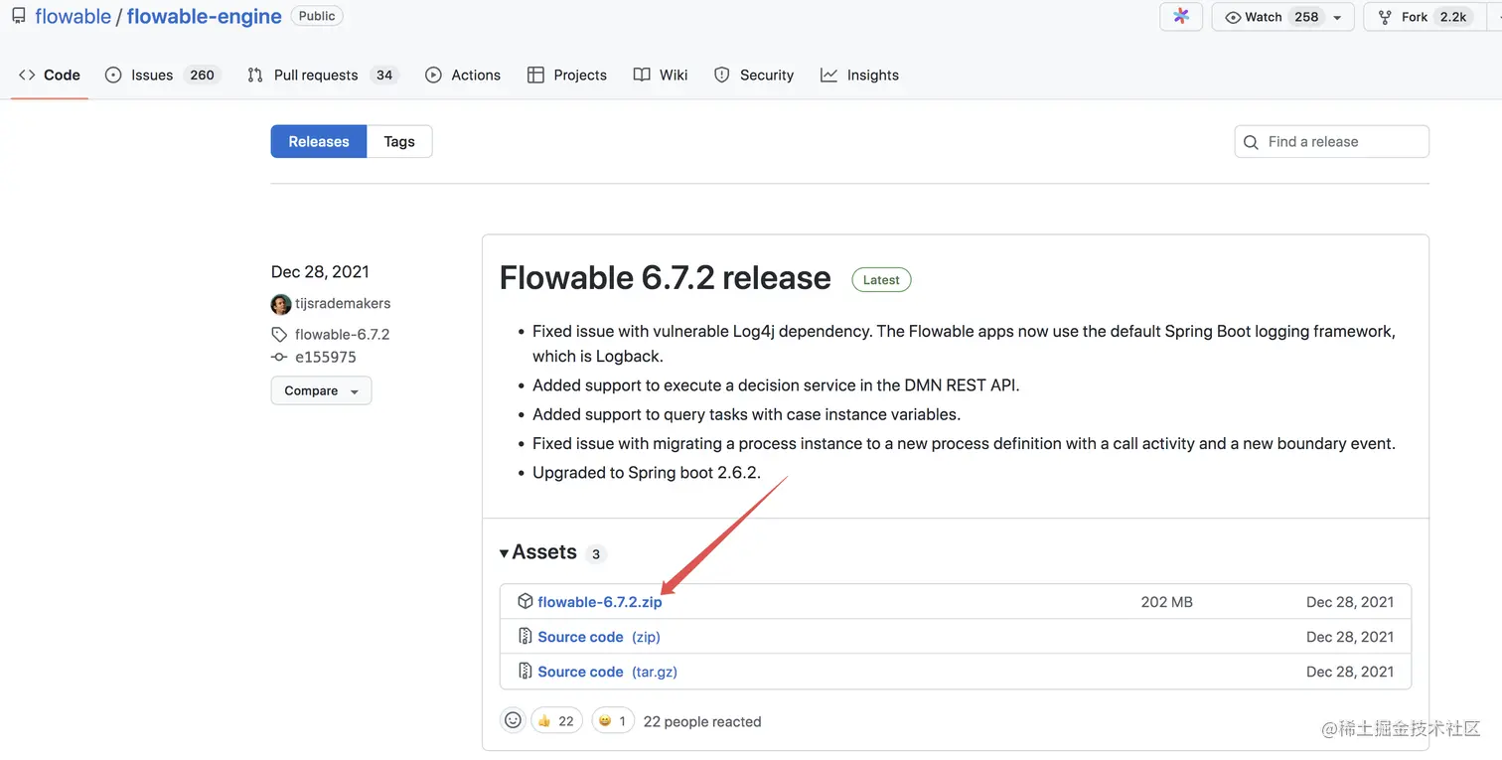This screenshot has height=760, width=1502.
Task: Click the Find a release search field
Action: pos(1331,142)
